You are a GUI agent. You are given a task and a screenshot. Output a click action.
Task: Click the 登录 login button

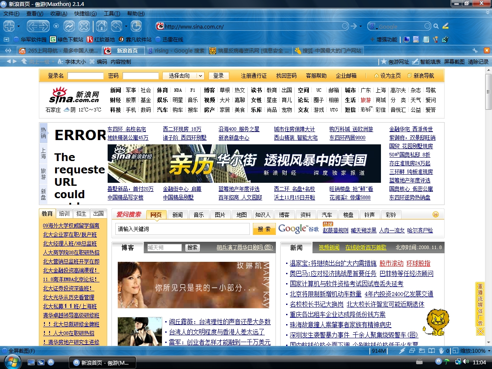tap(219, 76)
